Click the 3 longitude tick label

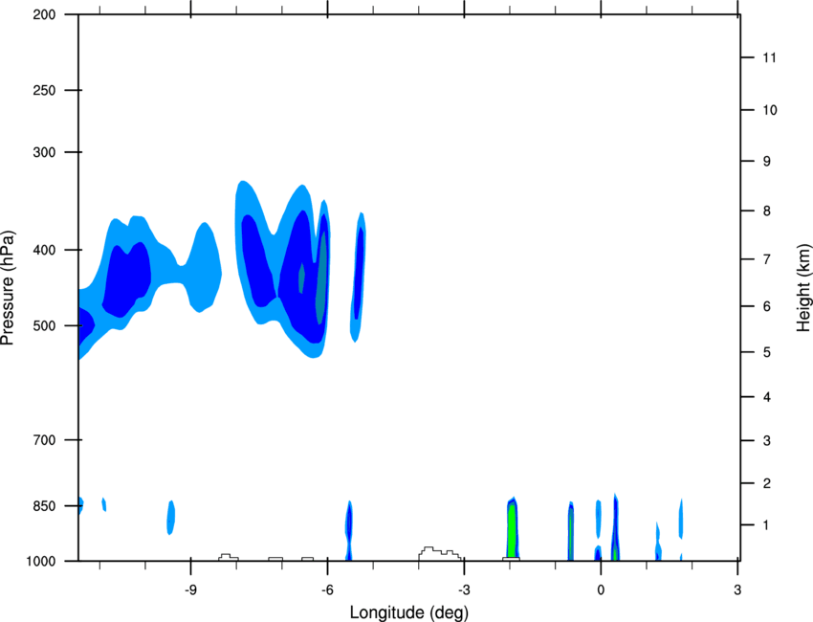(x=737, y=590)
